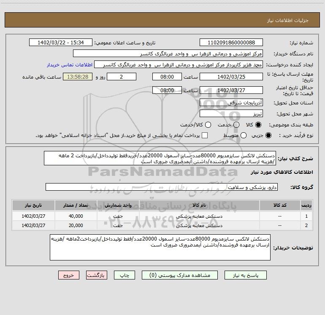Screen dimensions: 325x315
Task: Select the خدمت radio button
Action: (x=236, y=125)
